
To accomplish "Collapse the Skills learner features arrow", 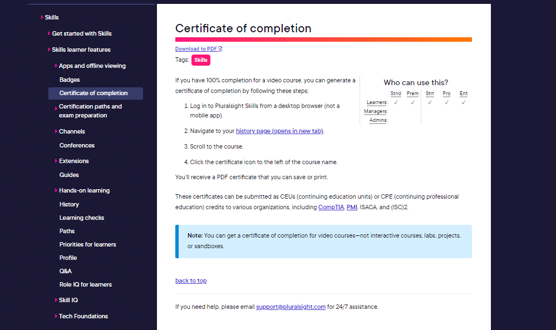I will point(49,50).
